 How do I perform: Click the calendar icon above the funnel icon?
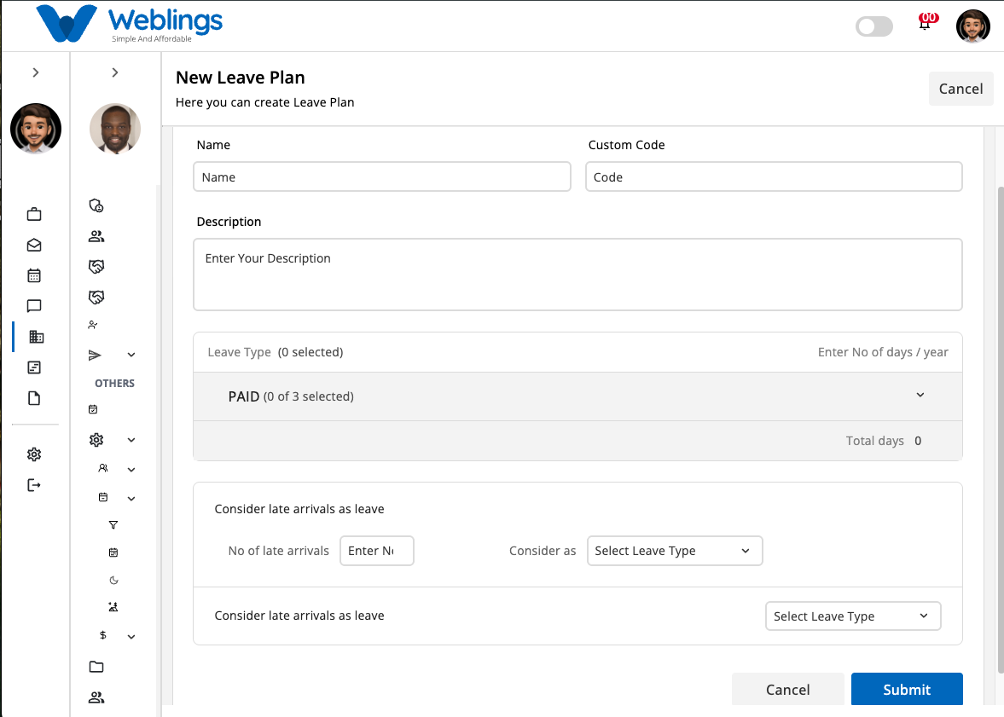[x=103, y=497]
